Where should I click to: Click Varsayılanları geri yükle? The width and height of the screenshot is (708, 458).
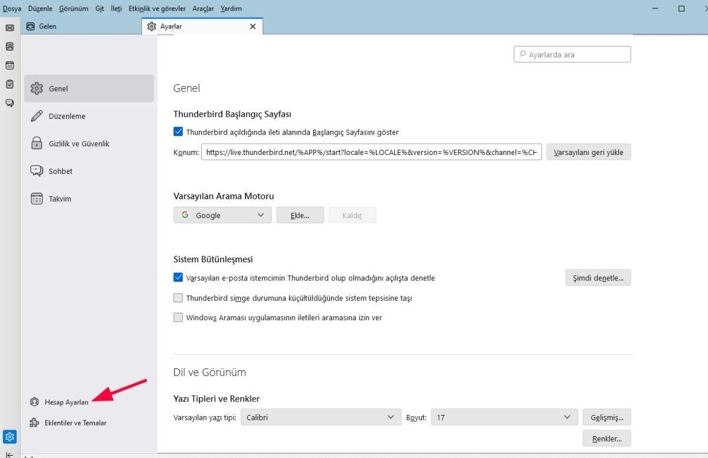point(588,151)
